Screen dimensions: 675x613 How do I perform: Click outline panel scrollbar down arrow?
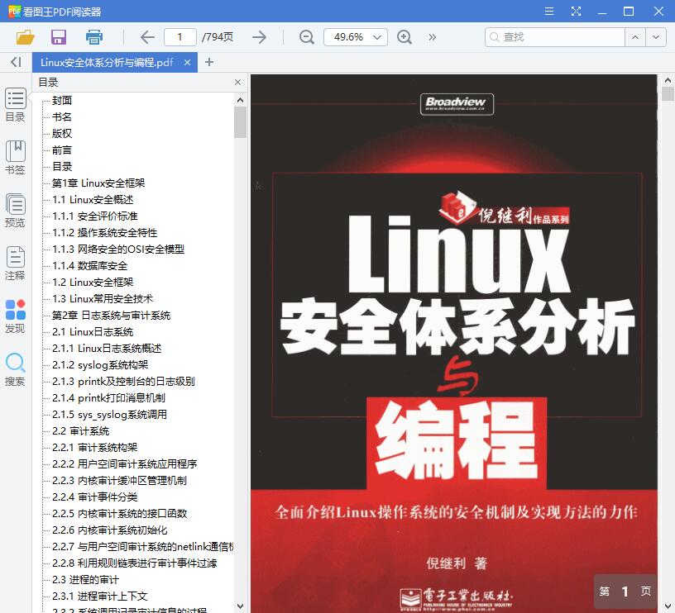click(x=240, y=606)
